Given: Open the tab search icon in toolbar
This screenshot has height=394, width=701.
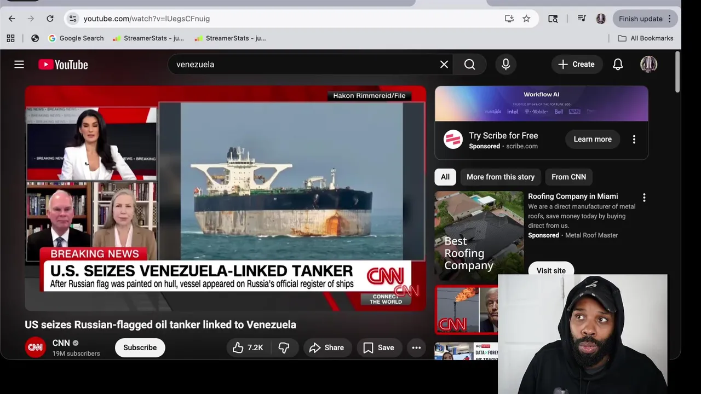Looking at the screenshot, I should [553, 19].
